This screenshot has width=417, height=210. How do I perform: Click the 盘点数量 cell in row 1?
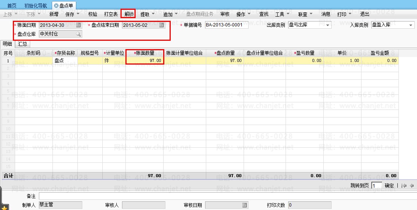click(x=225, y=60)
